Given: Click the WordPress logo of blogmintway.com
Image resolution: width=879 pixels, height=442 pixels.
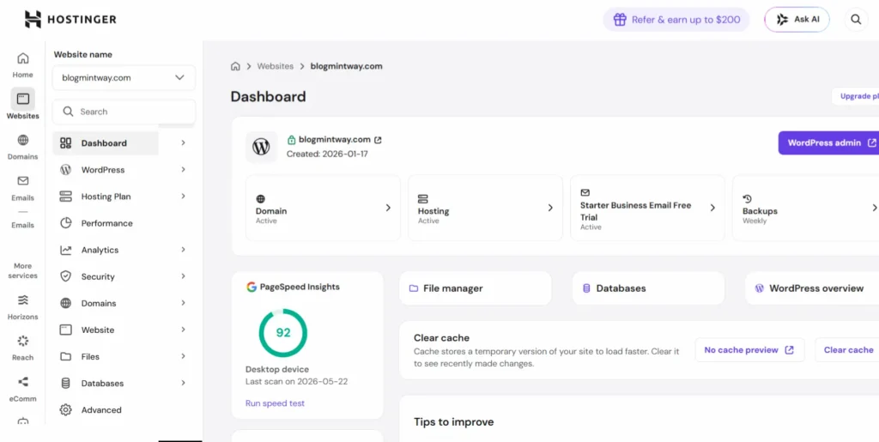Looking at the screenshot, I should 261,147.
